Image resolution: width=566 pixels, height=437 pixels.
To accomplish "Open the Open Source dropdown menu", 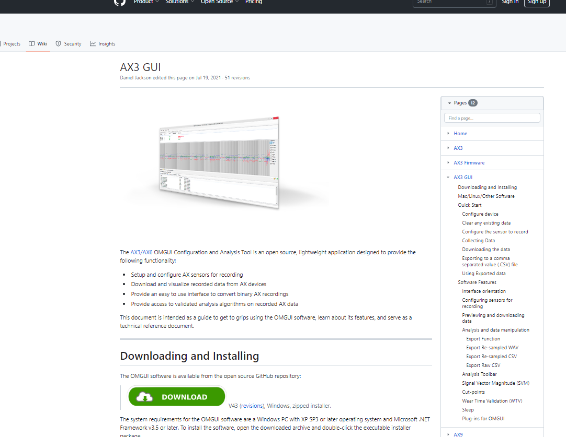I will coord(220,2).
